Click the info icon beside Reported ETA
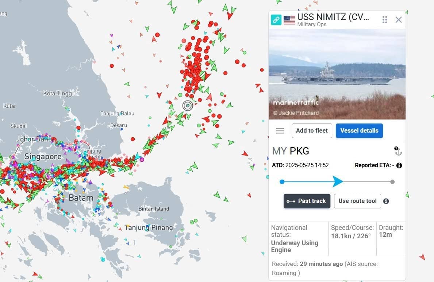Image resolution: width=434 pixels, height=282 pixels. (399, 165)
